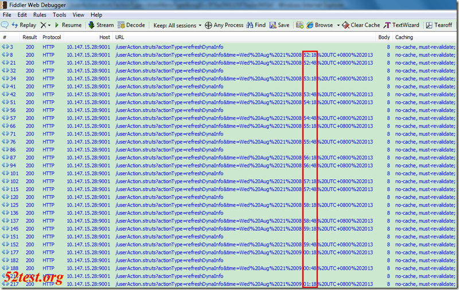
Task: Open the TextWizard tool
Action: [402, 25]
